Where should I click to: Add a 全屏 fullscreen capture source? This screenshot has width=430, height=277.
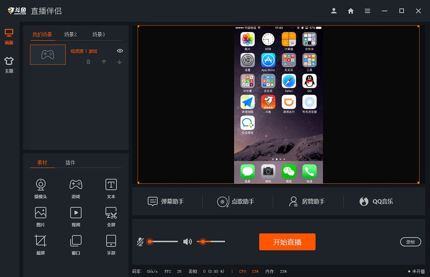point(111,217)
